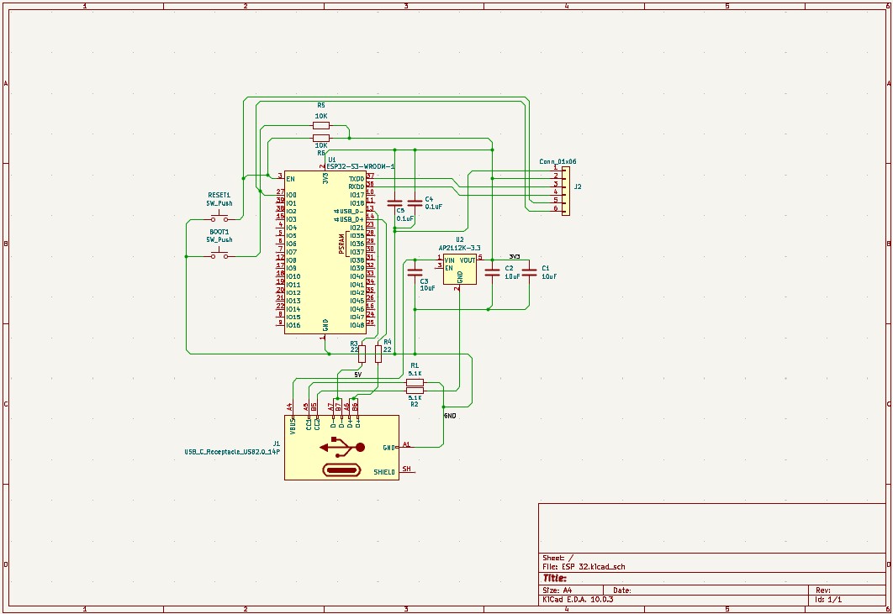Select the U2 AP2112K regulator body
The height and width of the screenshot is (614, 893).
[460, 270]
